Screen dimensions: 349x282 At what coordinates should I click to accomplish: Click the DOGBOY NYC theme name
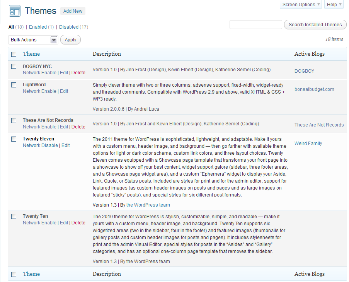point(37,67)
